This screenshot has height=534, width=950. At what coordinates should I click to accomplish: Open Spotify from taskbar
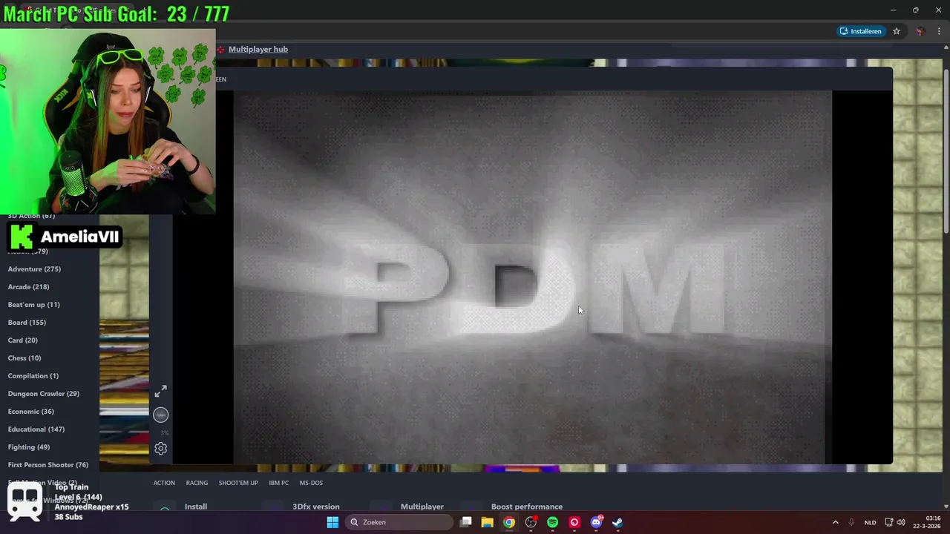point(552,522)
